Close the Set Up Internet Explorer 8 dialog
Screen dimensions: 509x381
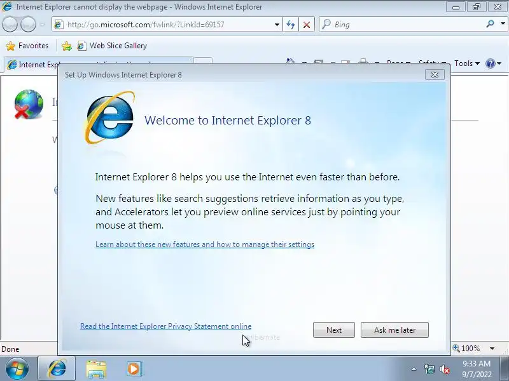[435, 75]
